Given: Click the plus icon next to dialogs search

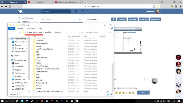Looking at the screenshot, I should 80,19.
